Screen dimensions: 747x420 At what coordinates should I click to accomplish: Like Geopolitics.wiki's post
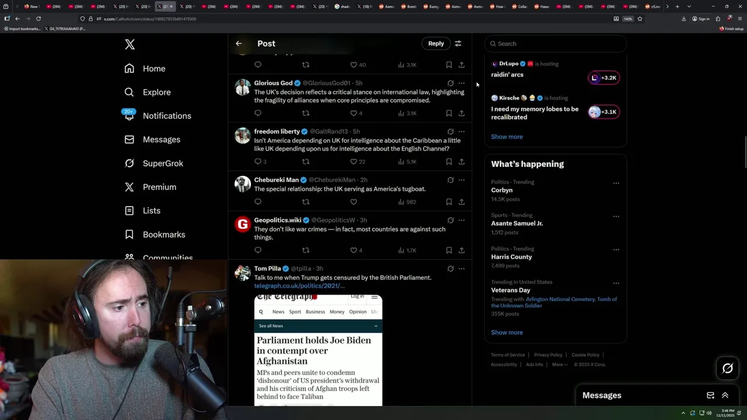pyautogui.click(x=353, y=250)
